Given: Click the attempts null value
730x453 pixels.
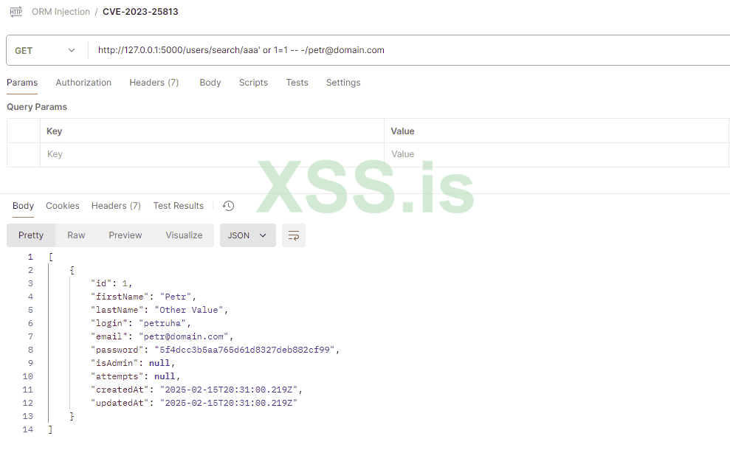Looking at the screenshot, I should [165, 376].
